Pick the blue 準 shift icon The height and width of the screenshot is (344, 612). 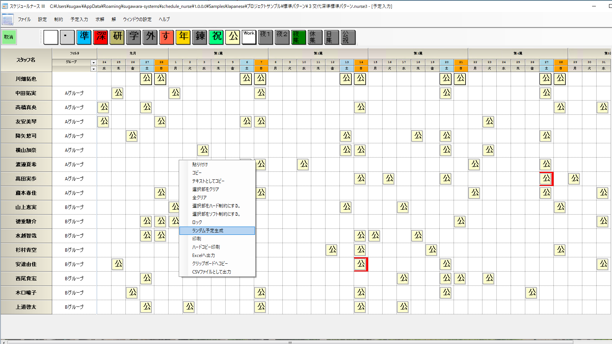click(84, 37)
